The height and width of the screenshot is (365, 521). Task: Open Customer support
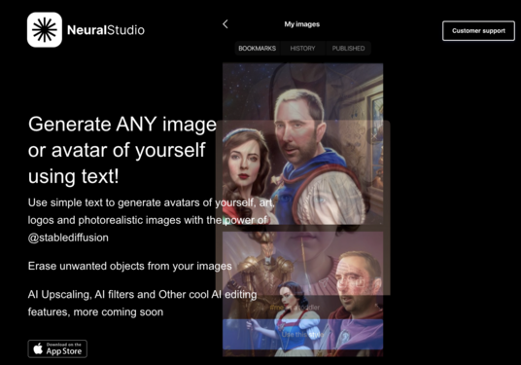coord(478,31)
